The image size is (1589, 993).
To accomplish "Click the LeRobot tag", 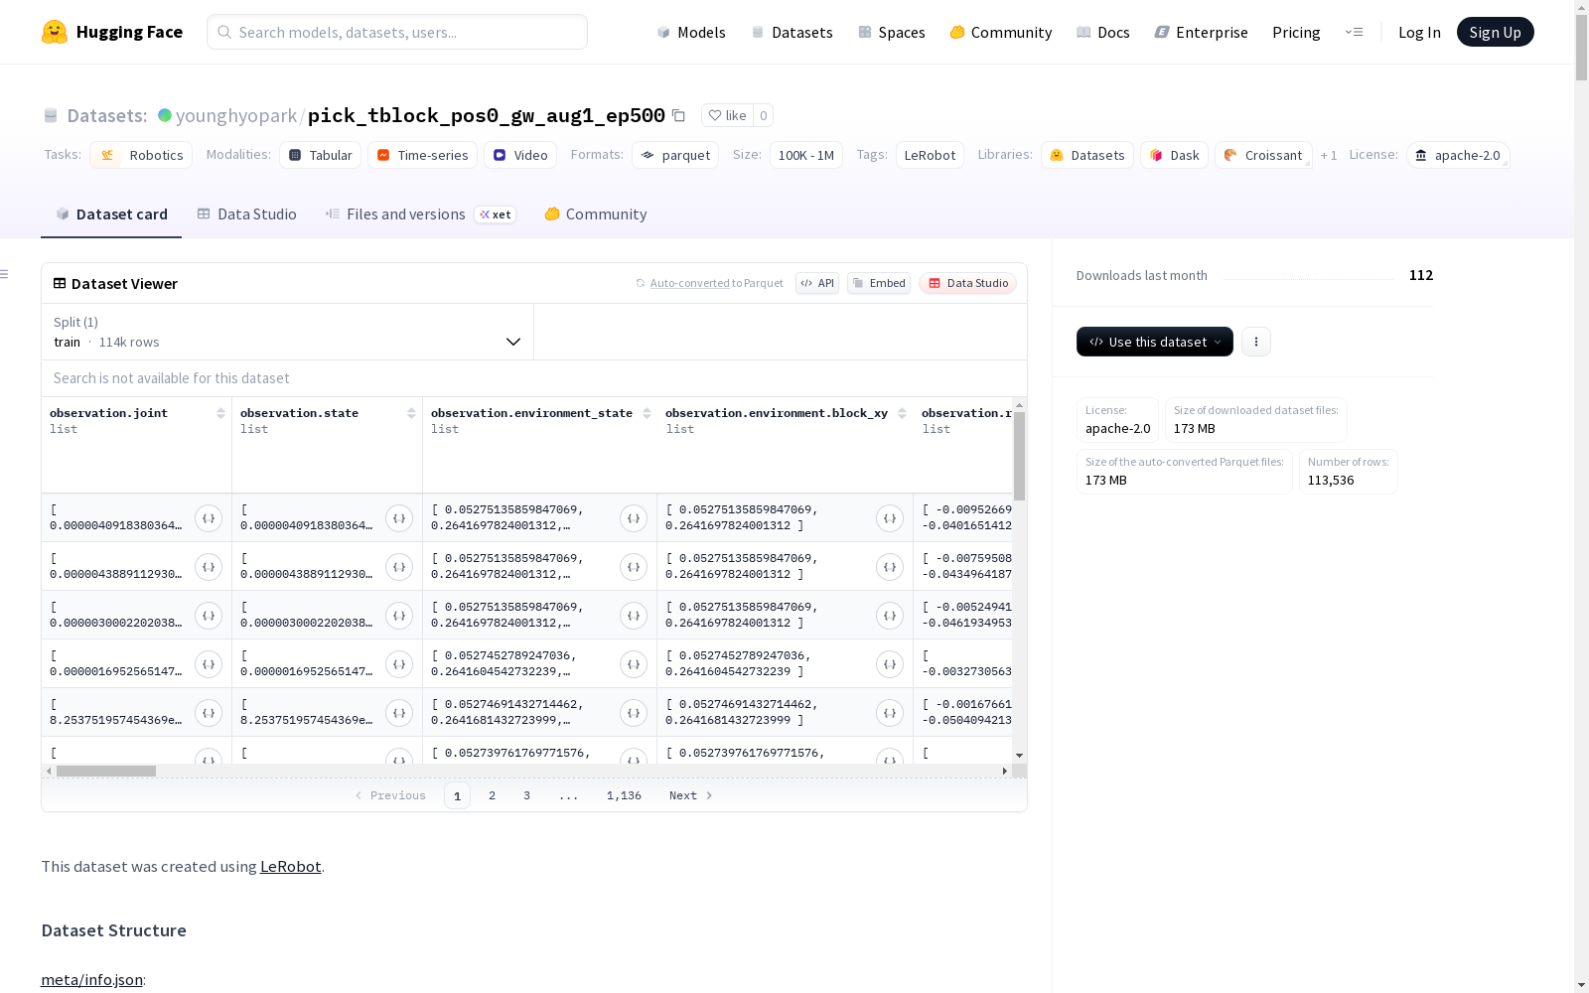I will coord(930,155).
